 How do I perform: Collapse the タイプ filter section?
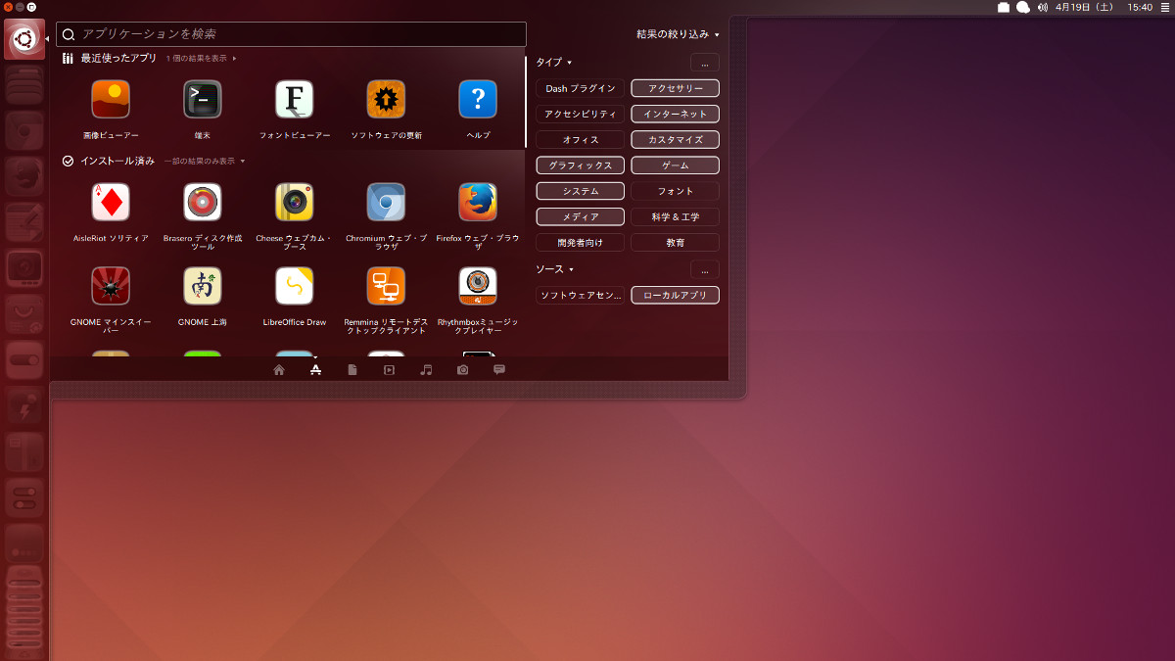[554, 63]
